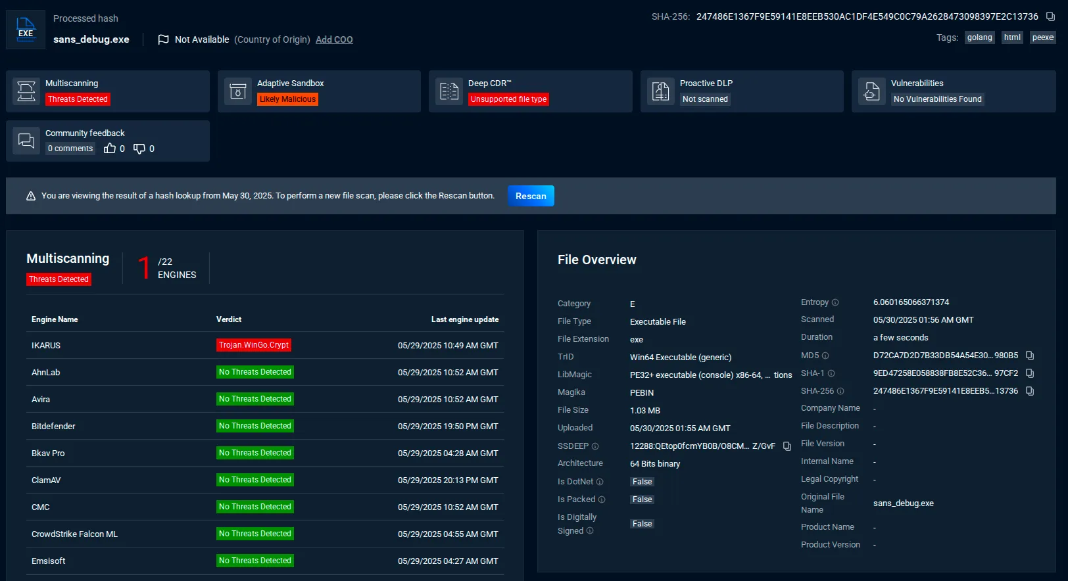Click the Engine Name column header
The height and width of the screenshot is (581, 1068).
(55, 319)
